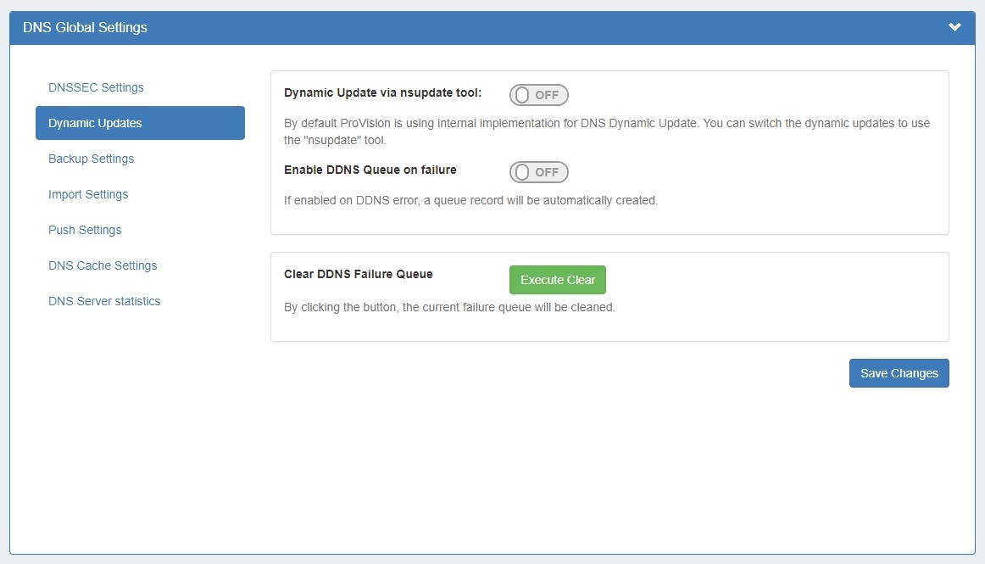Viewport: 985px width, 564px height.
Task: View DNS Server statistics
Action: 104,301
